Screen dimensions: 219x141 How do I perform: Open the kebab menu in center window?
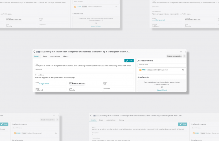pyautogui.click(x=185, y=52)
